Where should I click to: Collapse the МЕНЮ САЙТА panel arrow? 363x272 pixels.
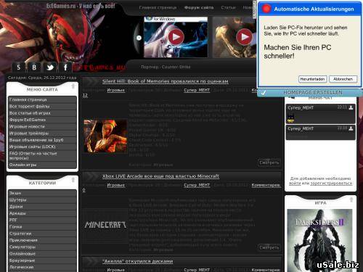[73, 86]
